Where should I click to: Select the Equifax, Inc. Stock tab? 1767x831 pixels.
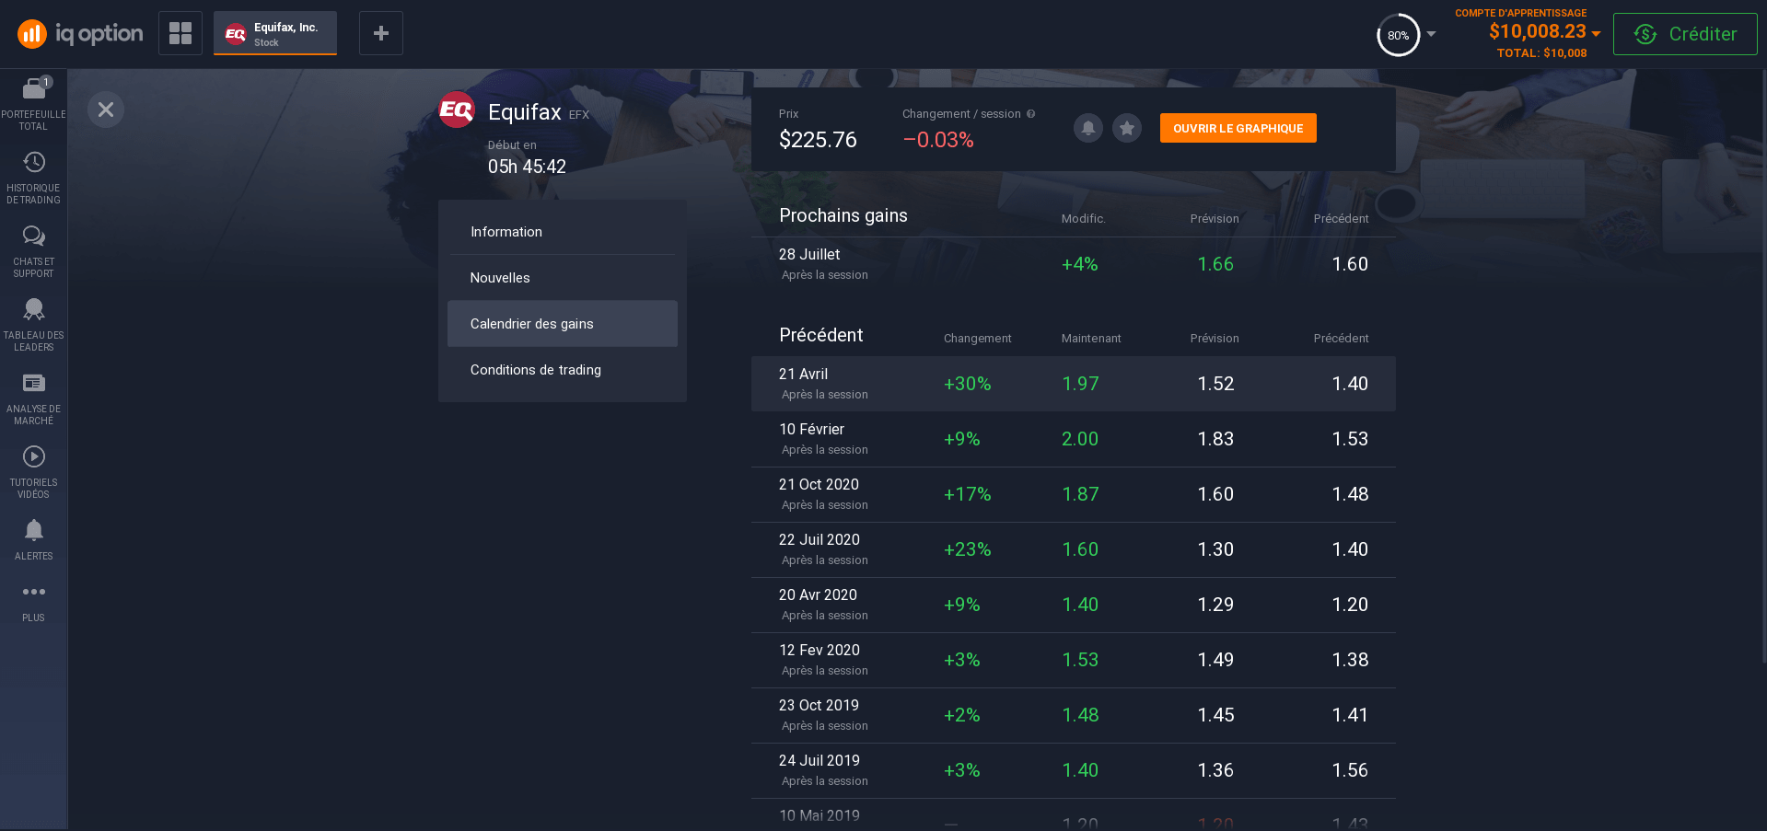[275, 33]
